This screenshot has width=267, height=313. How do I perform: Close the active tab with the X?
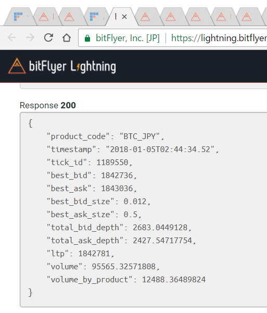[124, 17]
